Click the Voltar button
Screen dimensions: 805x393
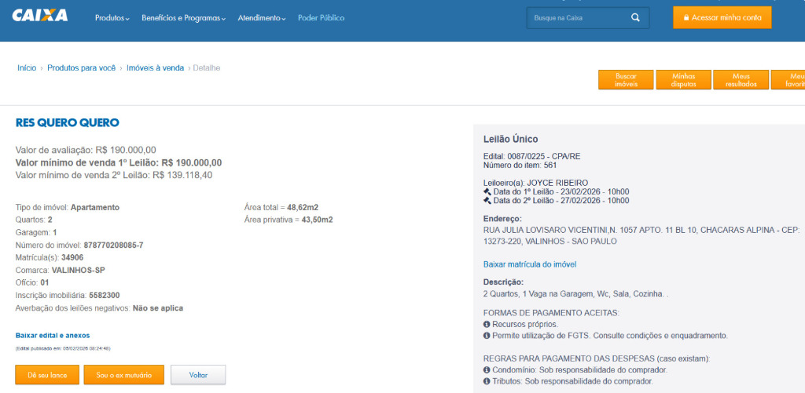[198, 374]
